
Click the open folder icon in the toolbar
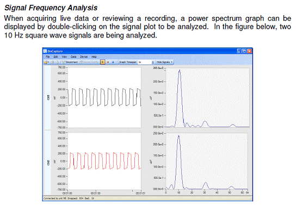click(46, 62)
